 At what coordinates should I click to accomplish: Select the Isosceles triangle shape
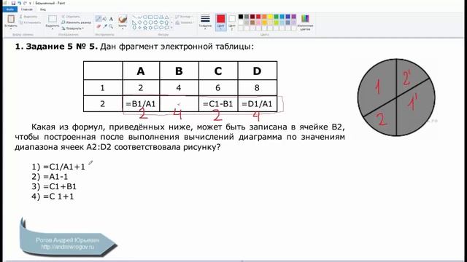tap(166, 17)
